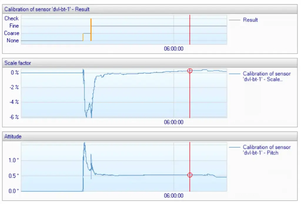Click the 06:00:00 time label under Result chart
Image resolution: width=301 pixels, height=204 pixels.
[x=173, y=49]
